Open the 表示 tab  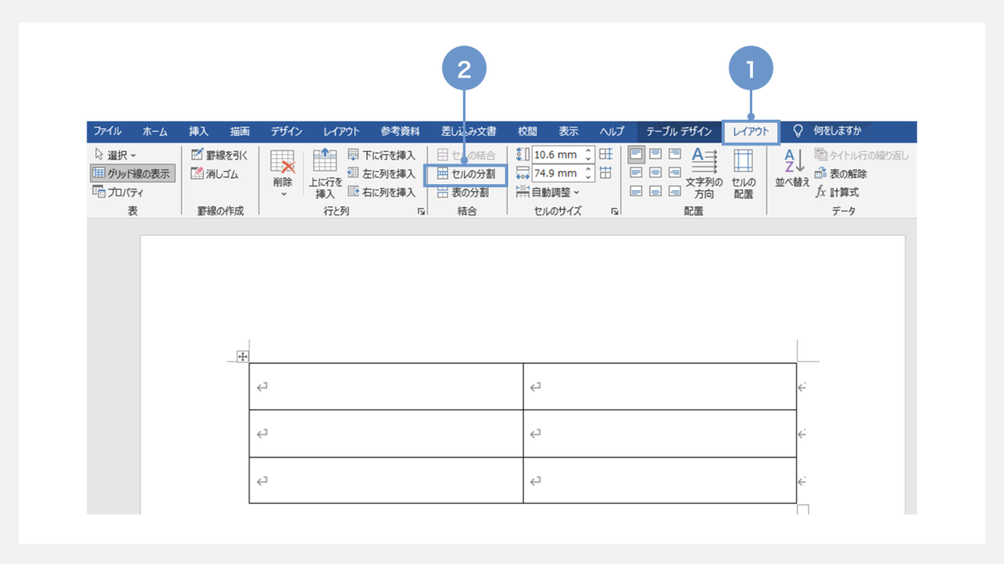(x=569, y=132)
